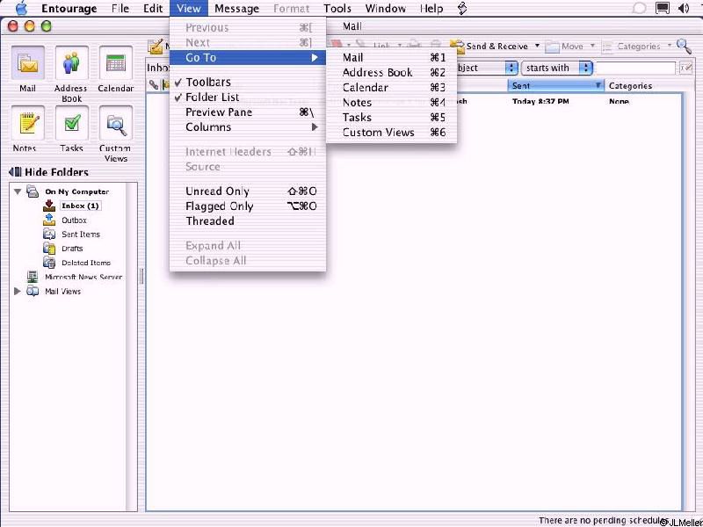
Task: Click the volume speaker icon in menu bar
Action: tap(684, 8)
